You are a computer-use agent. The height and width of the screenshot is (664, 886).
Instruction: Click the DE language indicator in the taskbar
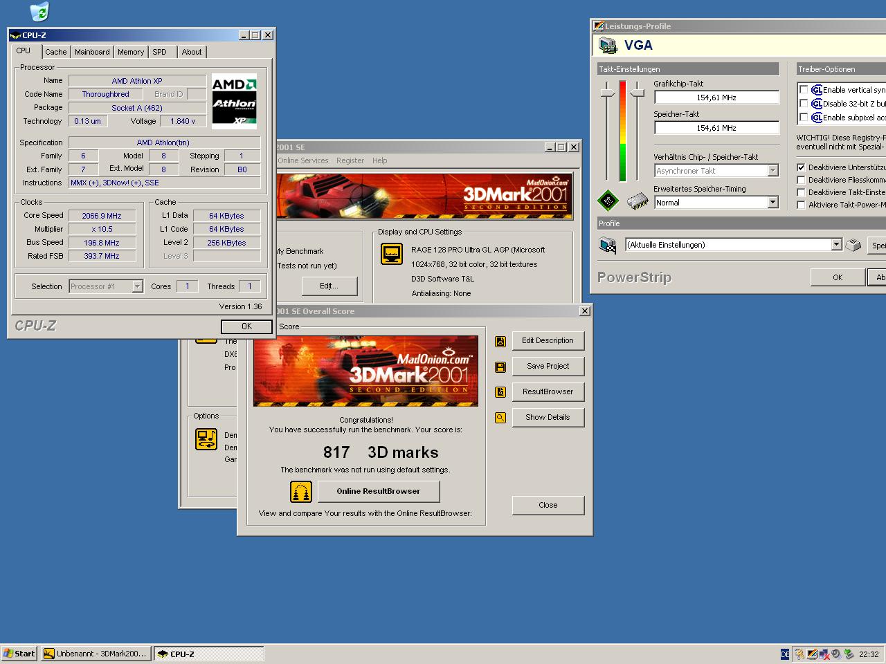(x=785, y=654)
